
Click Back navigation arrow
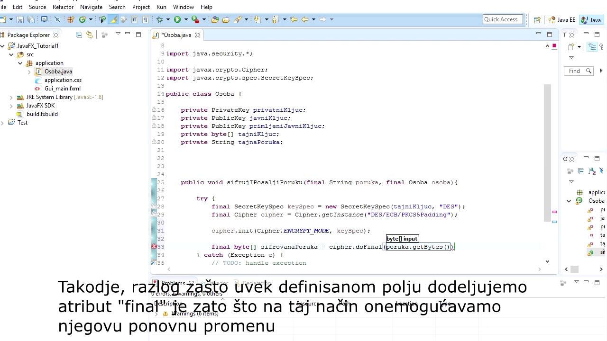tap(305, 19)
